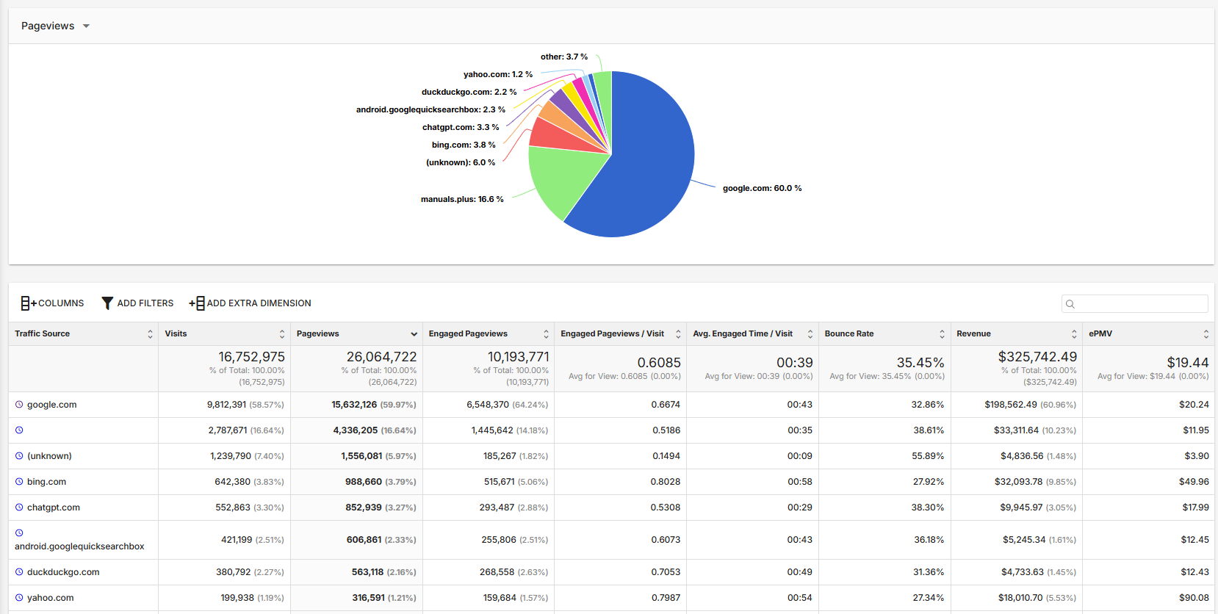Image resolution: width=1218 pixels, height=614 pixels.
Task: Open the Pageviews chart metric dropdown
Action: pyautogui.click(x=55, y=26)
